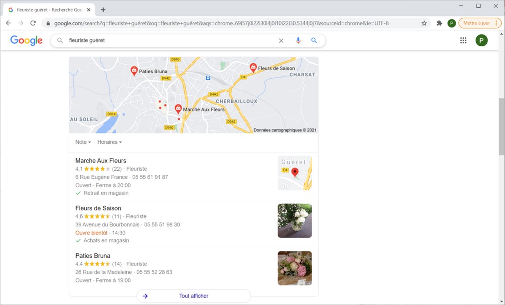Image resolution: width=505 pixels, height=305 pixels.
Task: Click the Chrome address bar URL
Action: tap(221, 23)
